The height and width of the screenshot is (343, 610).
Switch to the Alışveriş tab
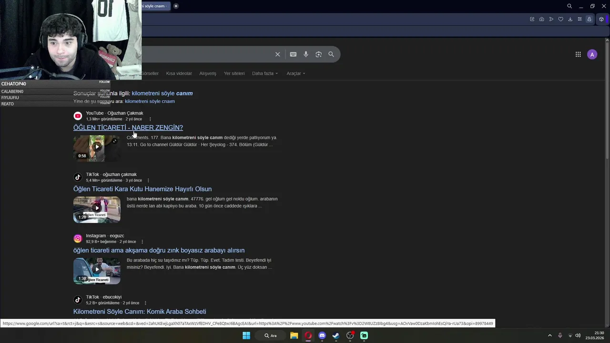[x=208, y=73]
